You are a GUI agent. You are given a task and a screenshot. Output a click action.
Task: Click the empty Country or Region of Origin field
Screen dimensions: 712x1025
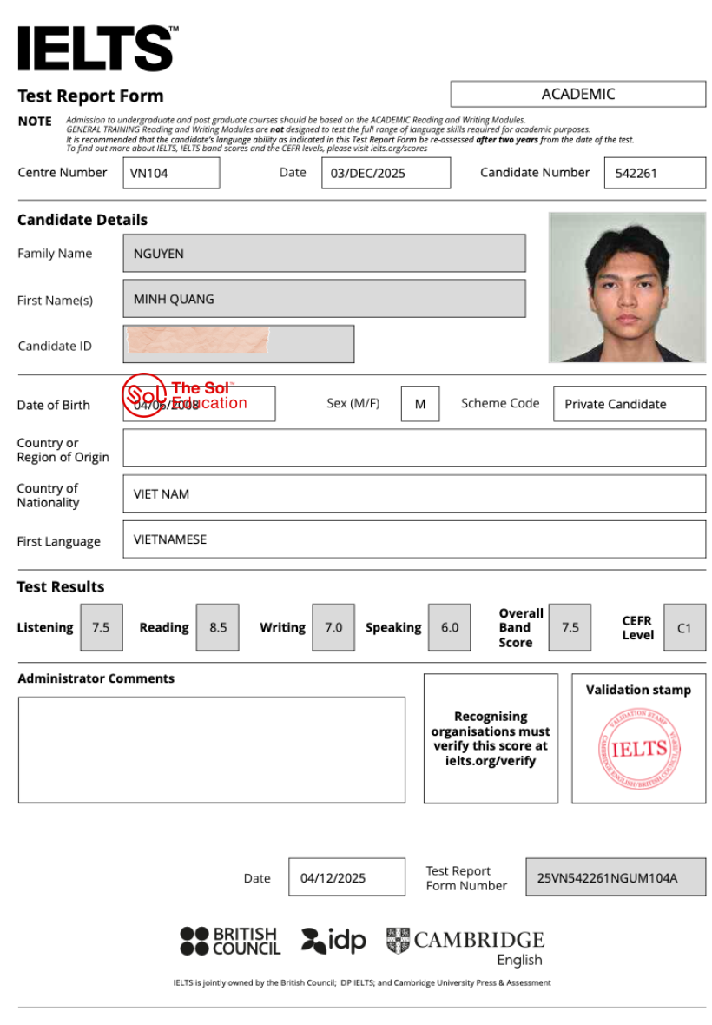point(413,448)
